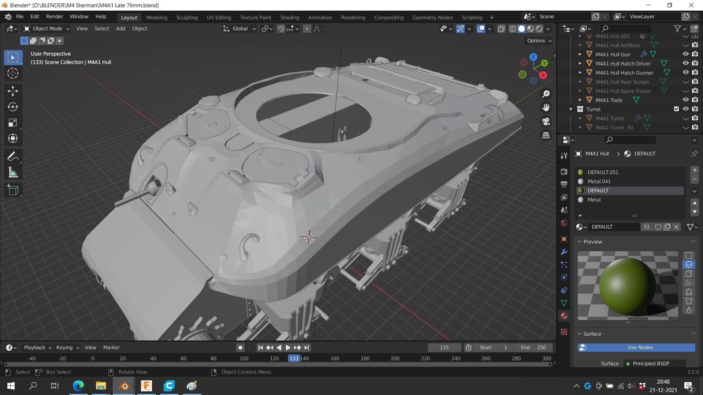This screenshot has width=703, height=395.
Task: Open the Render menu
Action: coord(55,17)
